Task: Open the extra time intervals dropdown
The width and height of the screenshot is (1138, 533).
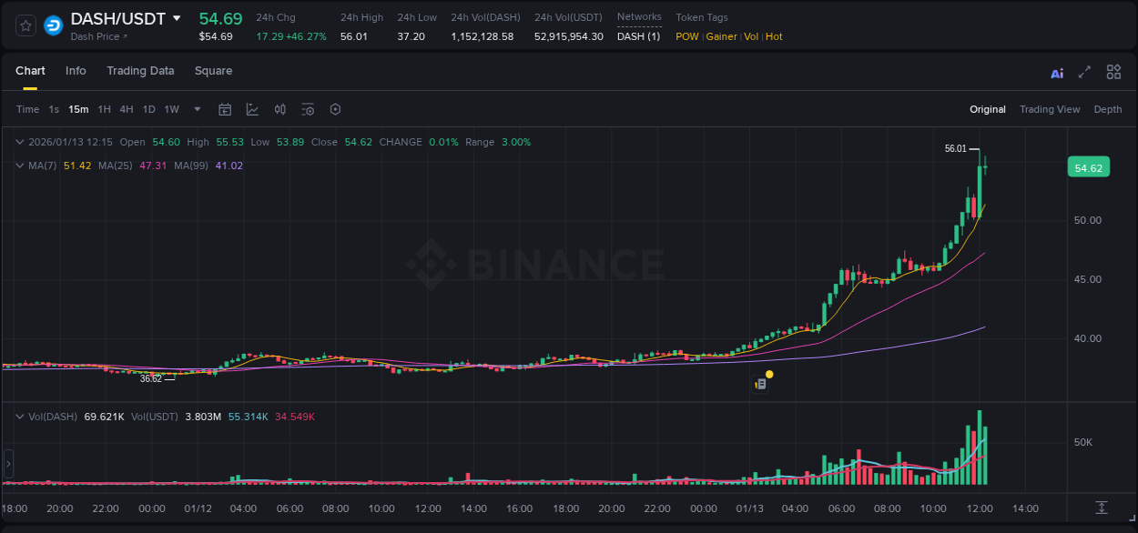Action: click(x=196, y=109)
